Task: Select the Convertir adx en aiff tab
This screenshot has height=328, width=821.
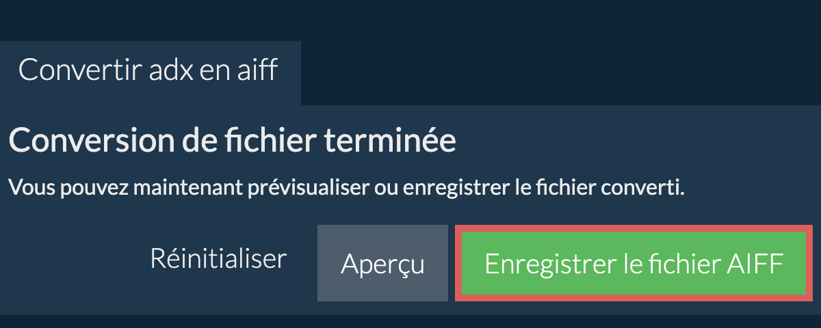Action: (x=148, y=70)
